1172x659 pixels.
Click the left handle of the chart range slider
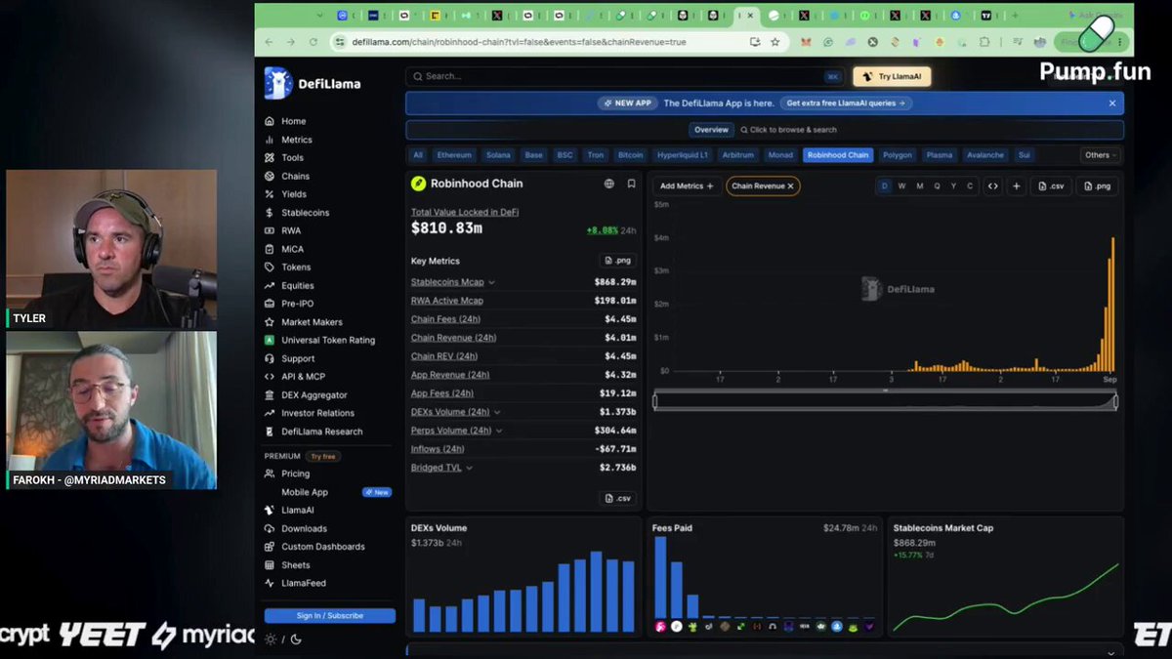pyautogui.click(x=655, y=401)
